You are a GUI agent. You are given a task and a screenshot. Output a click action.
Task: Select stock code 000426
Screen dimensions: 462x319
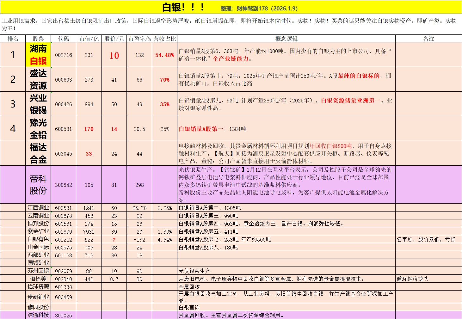tap(64, 104)
